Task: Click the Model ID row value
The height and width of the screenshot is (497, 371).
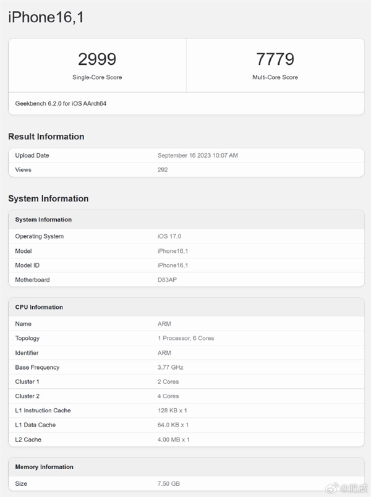Action: pyautogui.click(x=173, y=265)
